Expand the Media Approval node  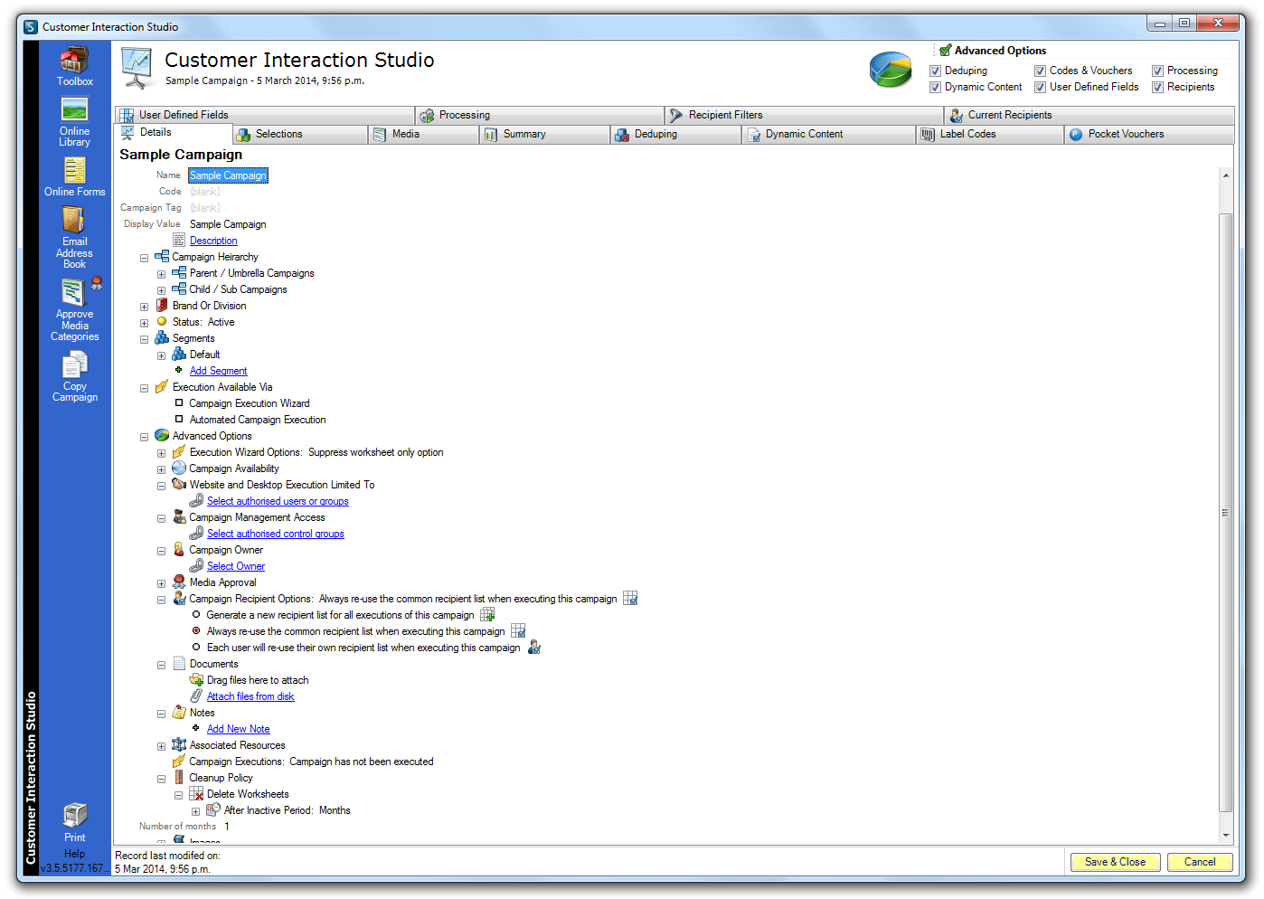coord(162,583)
